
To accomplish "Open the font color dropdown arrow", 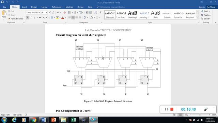I will (65, 17).
